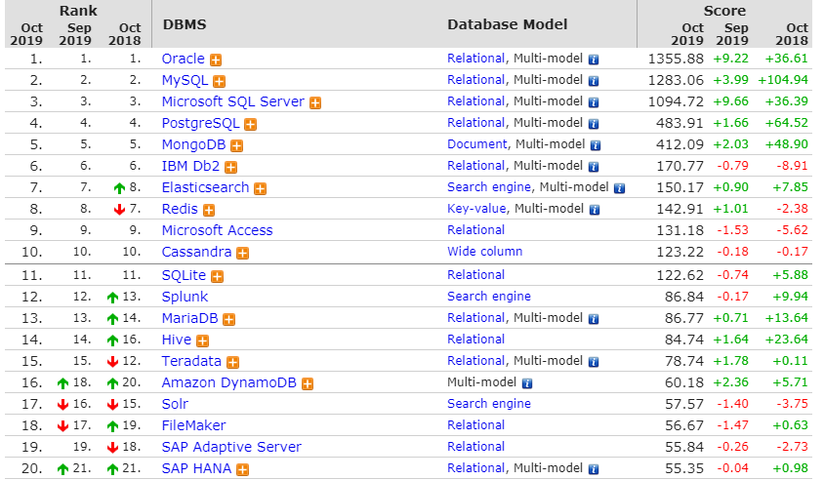
Task: Click the orange plus icon next to Cassandra
Action: pos(243,253)
